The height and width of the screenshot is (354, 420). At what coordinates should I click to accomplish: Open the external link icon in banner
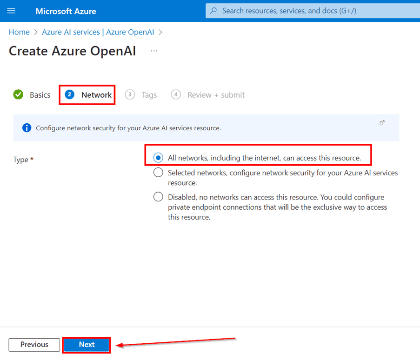tap(382, 123)
